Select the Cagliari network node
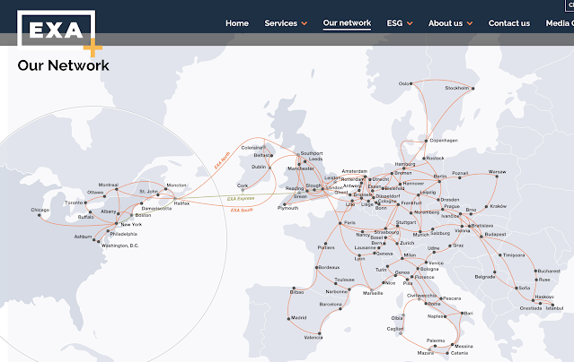Screen dimensions: 574x362 (x=401, y=333)
